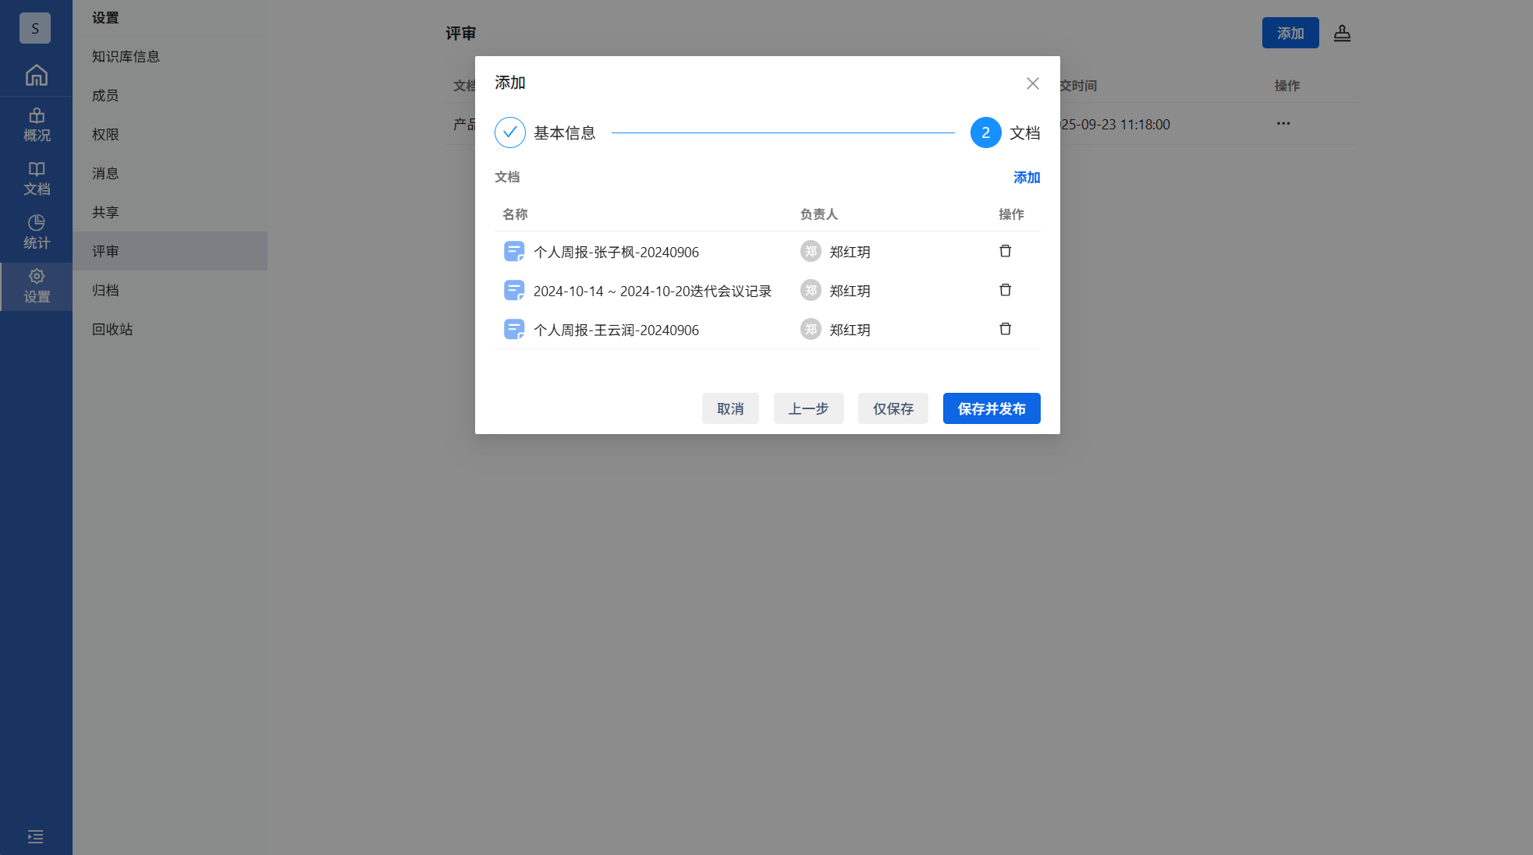Open 回收站 in settings menu
Image resolution: width=1533 pixels, height=855 pixels.
pos(112,329)
